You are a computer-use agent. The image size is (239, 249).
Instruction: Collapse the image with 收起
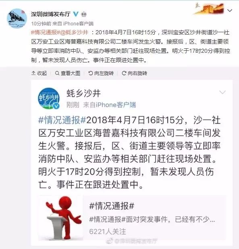point(39,73)
